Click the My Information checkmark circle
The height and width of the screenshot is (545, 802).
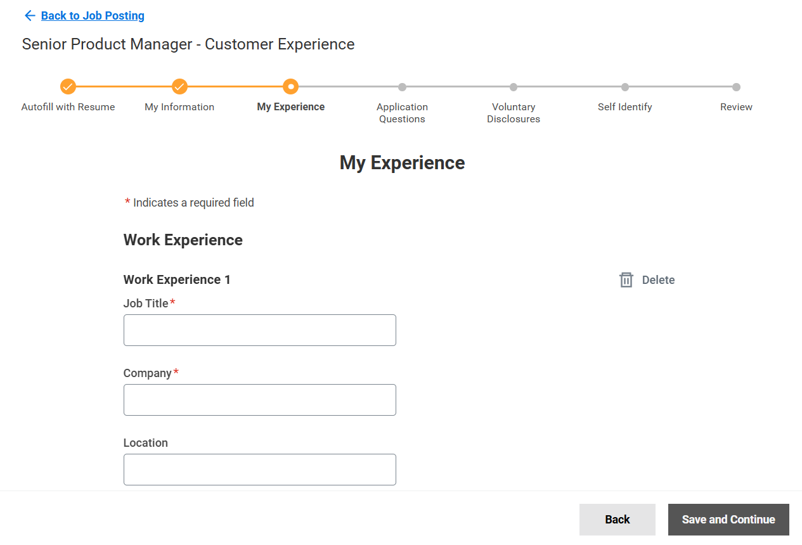point(179,87)
